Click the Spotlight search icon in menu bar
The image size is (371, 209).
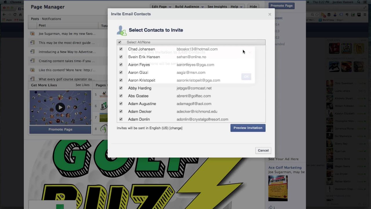click(x=359, y=2)
